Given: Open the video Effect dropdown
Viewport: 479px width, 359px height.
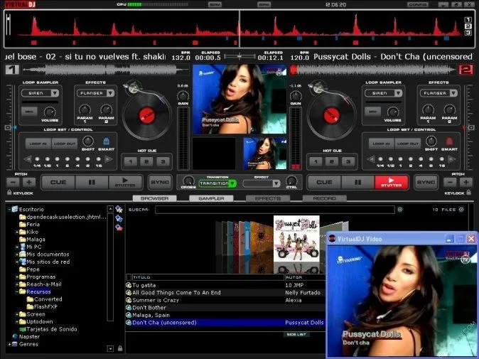Looking at the screenshot, I should tap(276, 183).
